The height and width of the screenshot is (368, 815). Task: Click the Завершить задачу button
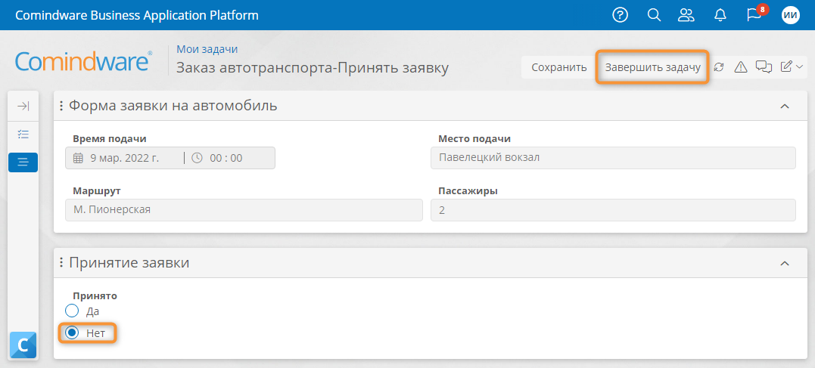[x=652, y=67]
